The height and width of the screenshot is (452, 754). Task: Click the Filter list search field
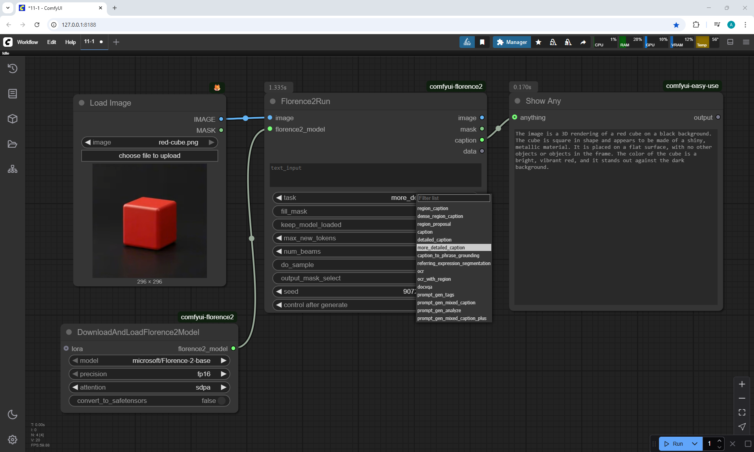[454, 198]
